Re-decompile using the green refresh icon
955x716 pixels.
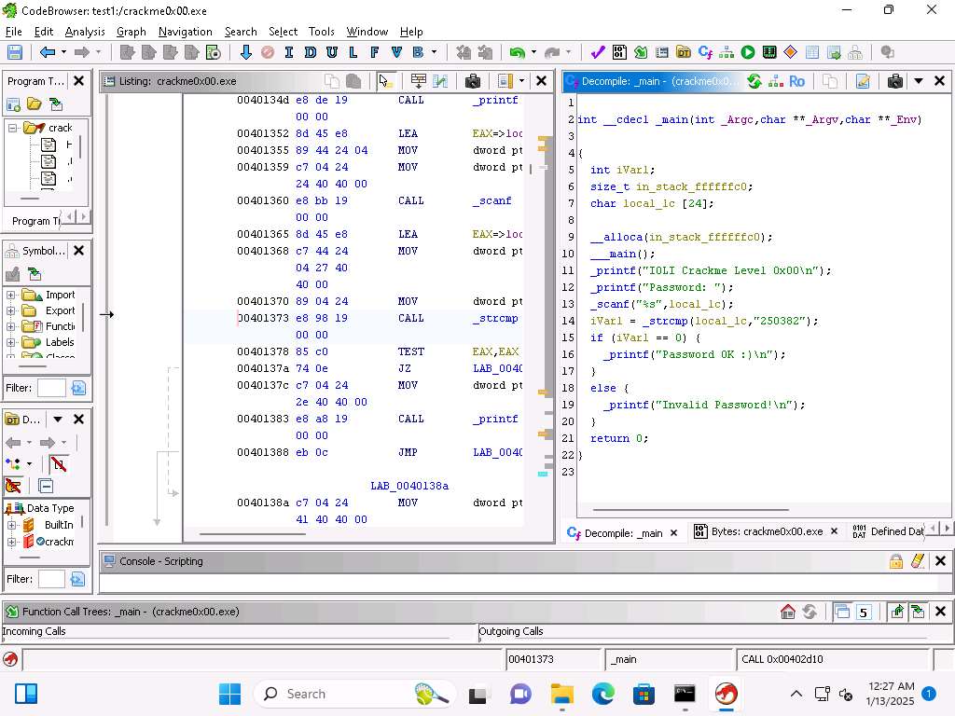pos(754,81)
